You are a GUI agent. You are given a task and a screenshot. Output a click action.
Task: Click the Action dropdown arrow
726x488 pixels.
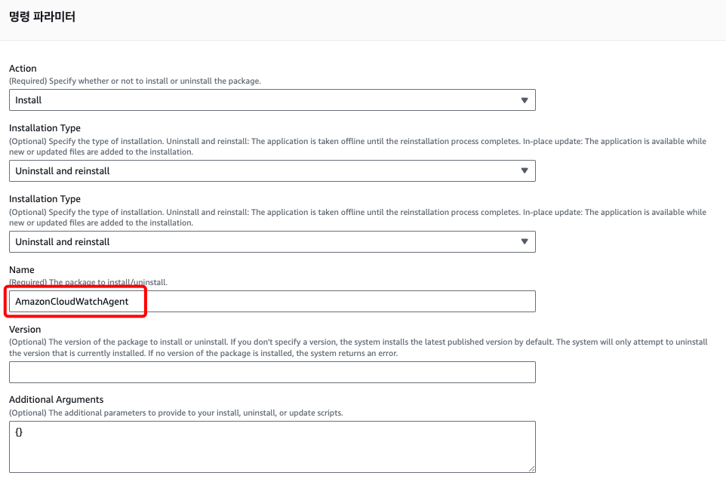pyautogui.click(x=525, y=100)
